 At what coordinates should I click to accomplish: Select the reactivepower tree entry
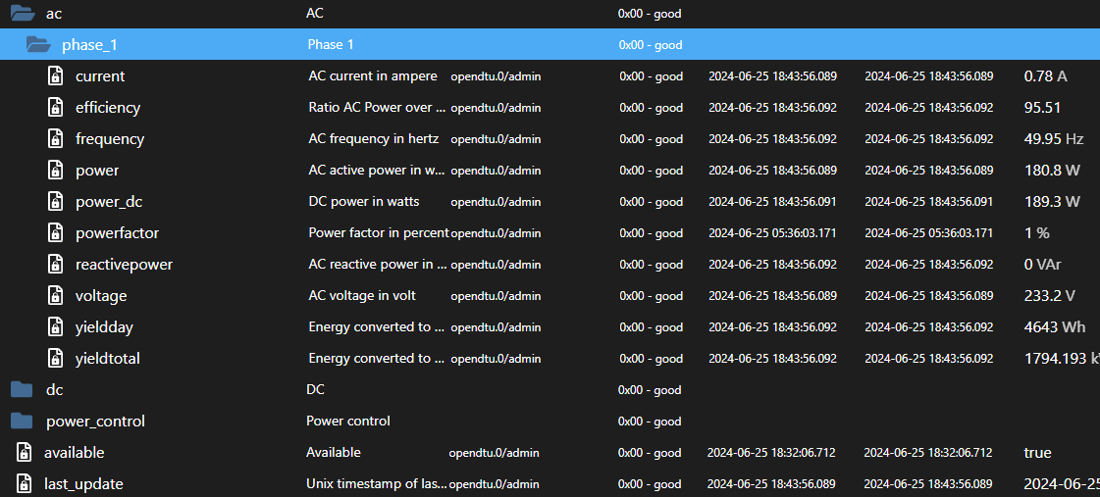click(x=124, y=265)
